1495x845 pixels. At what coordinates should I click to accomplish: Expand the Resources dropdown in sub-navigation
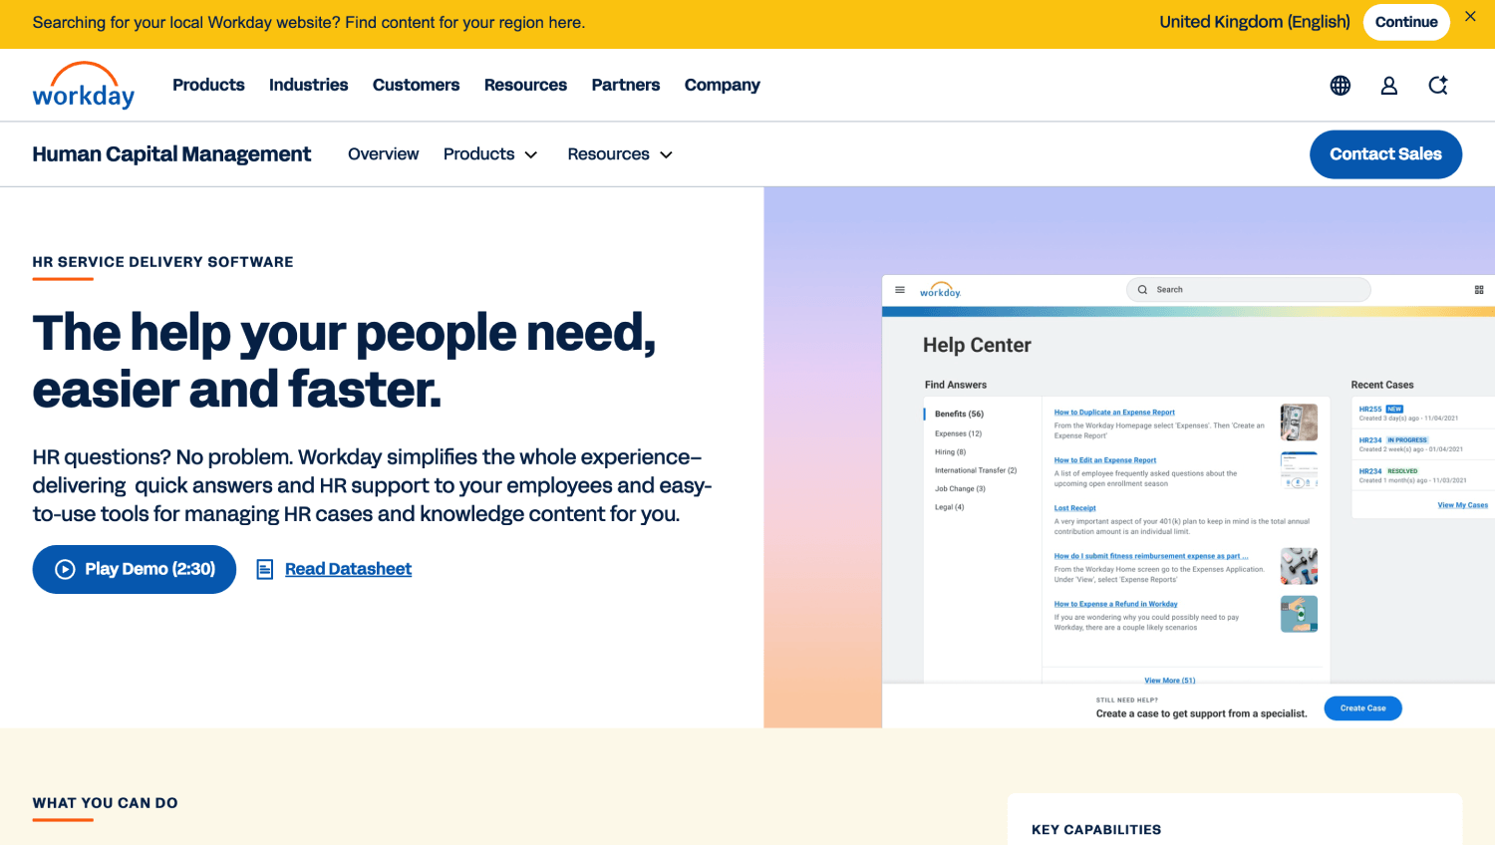[x=620, y=154]
